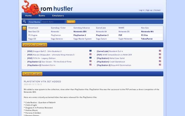Open the Nintendo DS system link

click(x=124, y=32)
